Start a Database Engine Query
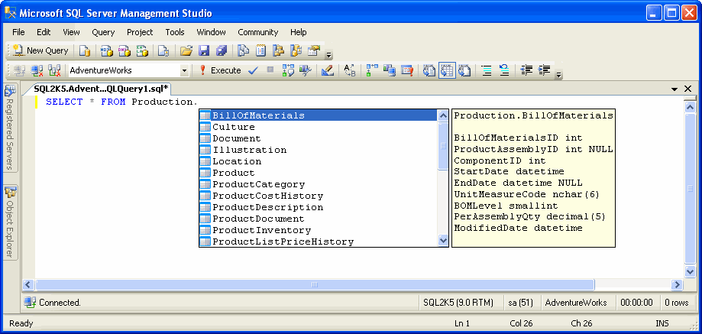 (85, 50)
